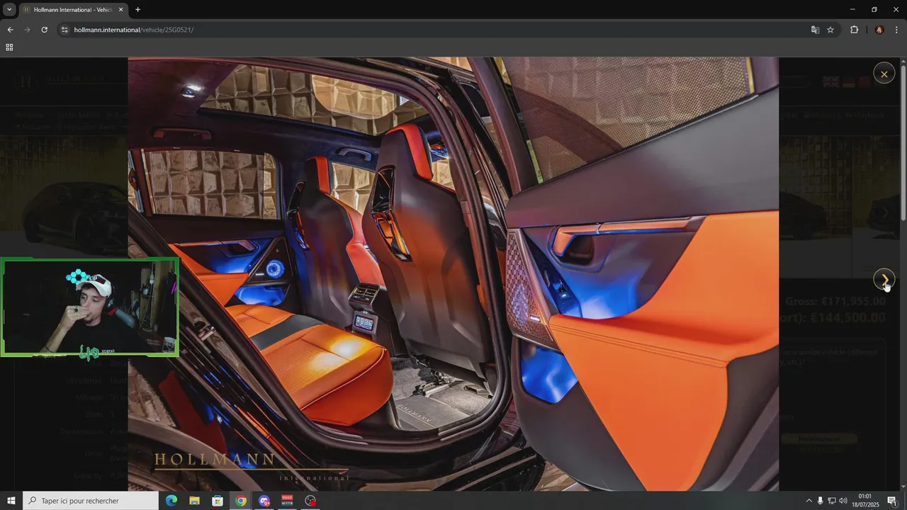Close the image lightbox viewer

pyautogui.click(x=884, y=74)
